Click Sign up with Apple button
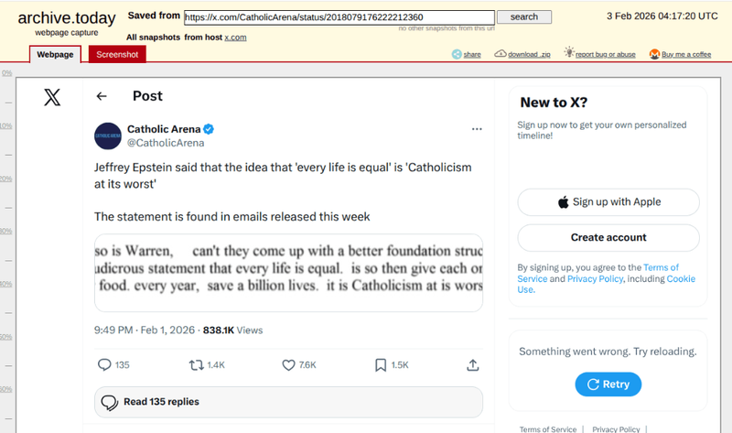This screenshot has height=433, width=732. click(608, 202)
